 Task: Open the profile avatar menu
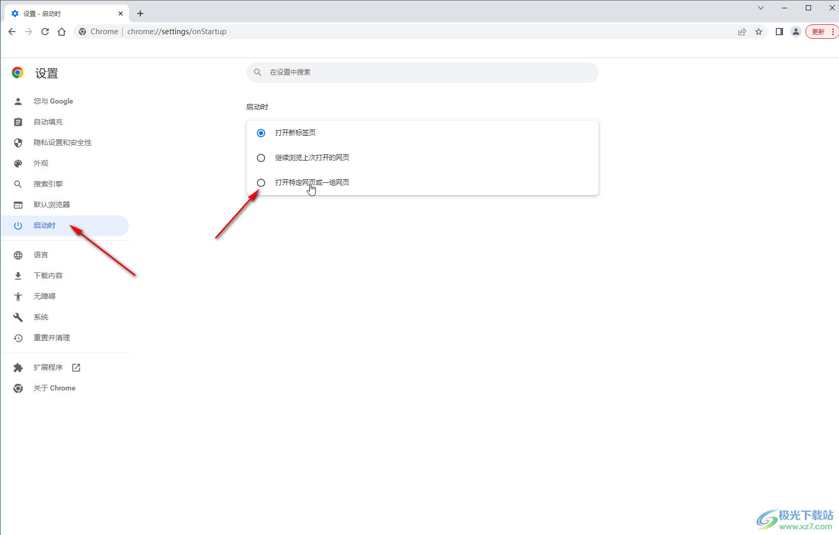point(796,32)
